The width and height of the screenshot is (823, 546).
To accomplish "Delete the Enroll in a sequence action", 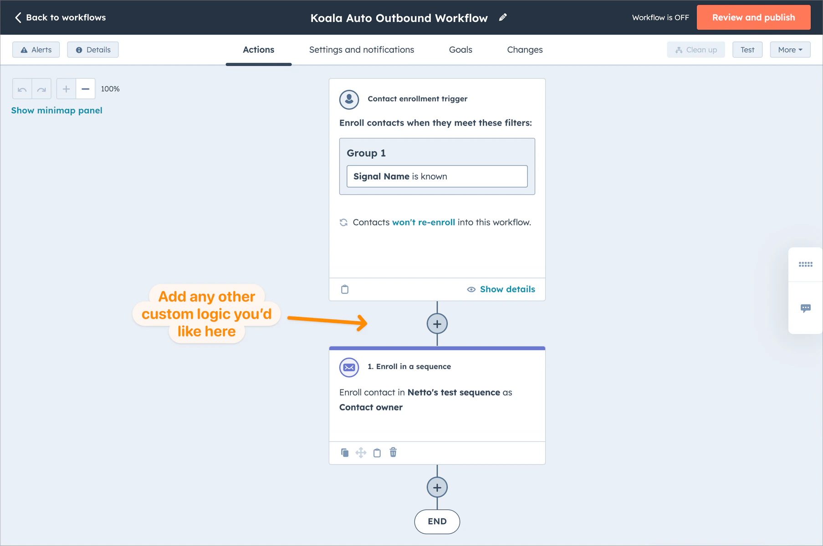I will click(393, 452).
